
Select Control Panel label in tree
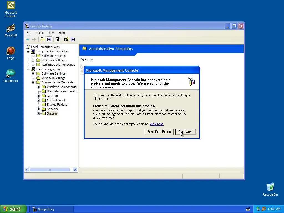click(56, 100)
